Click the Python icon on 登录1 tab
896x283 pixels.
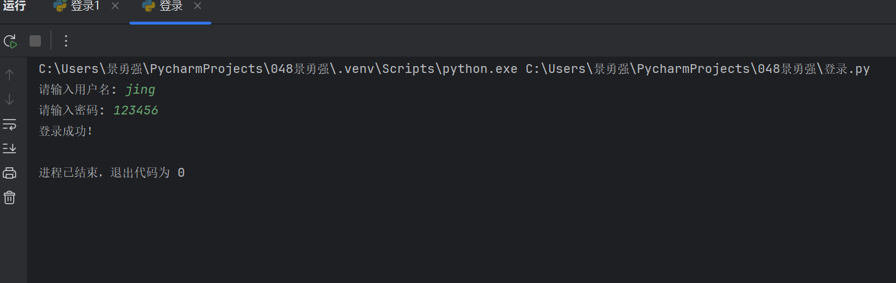(x=60, y=6)
